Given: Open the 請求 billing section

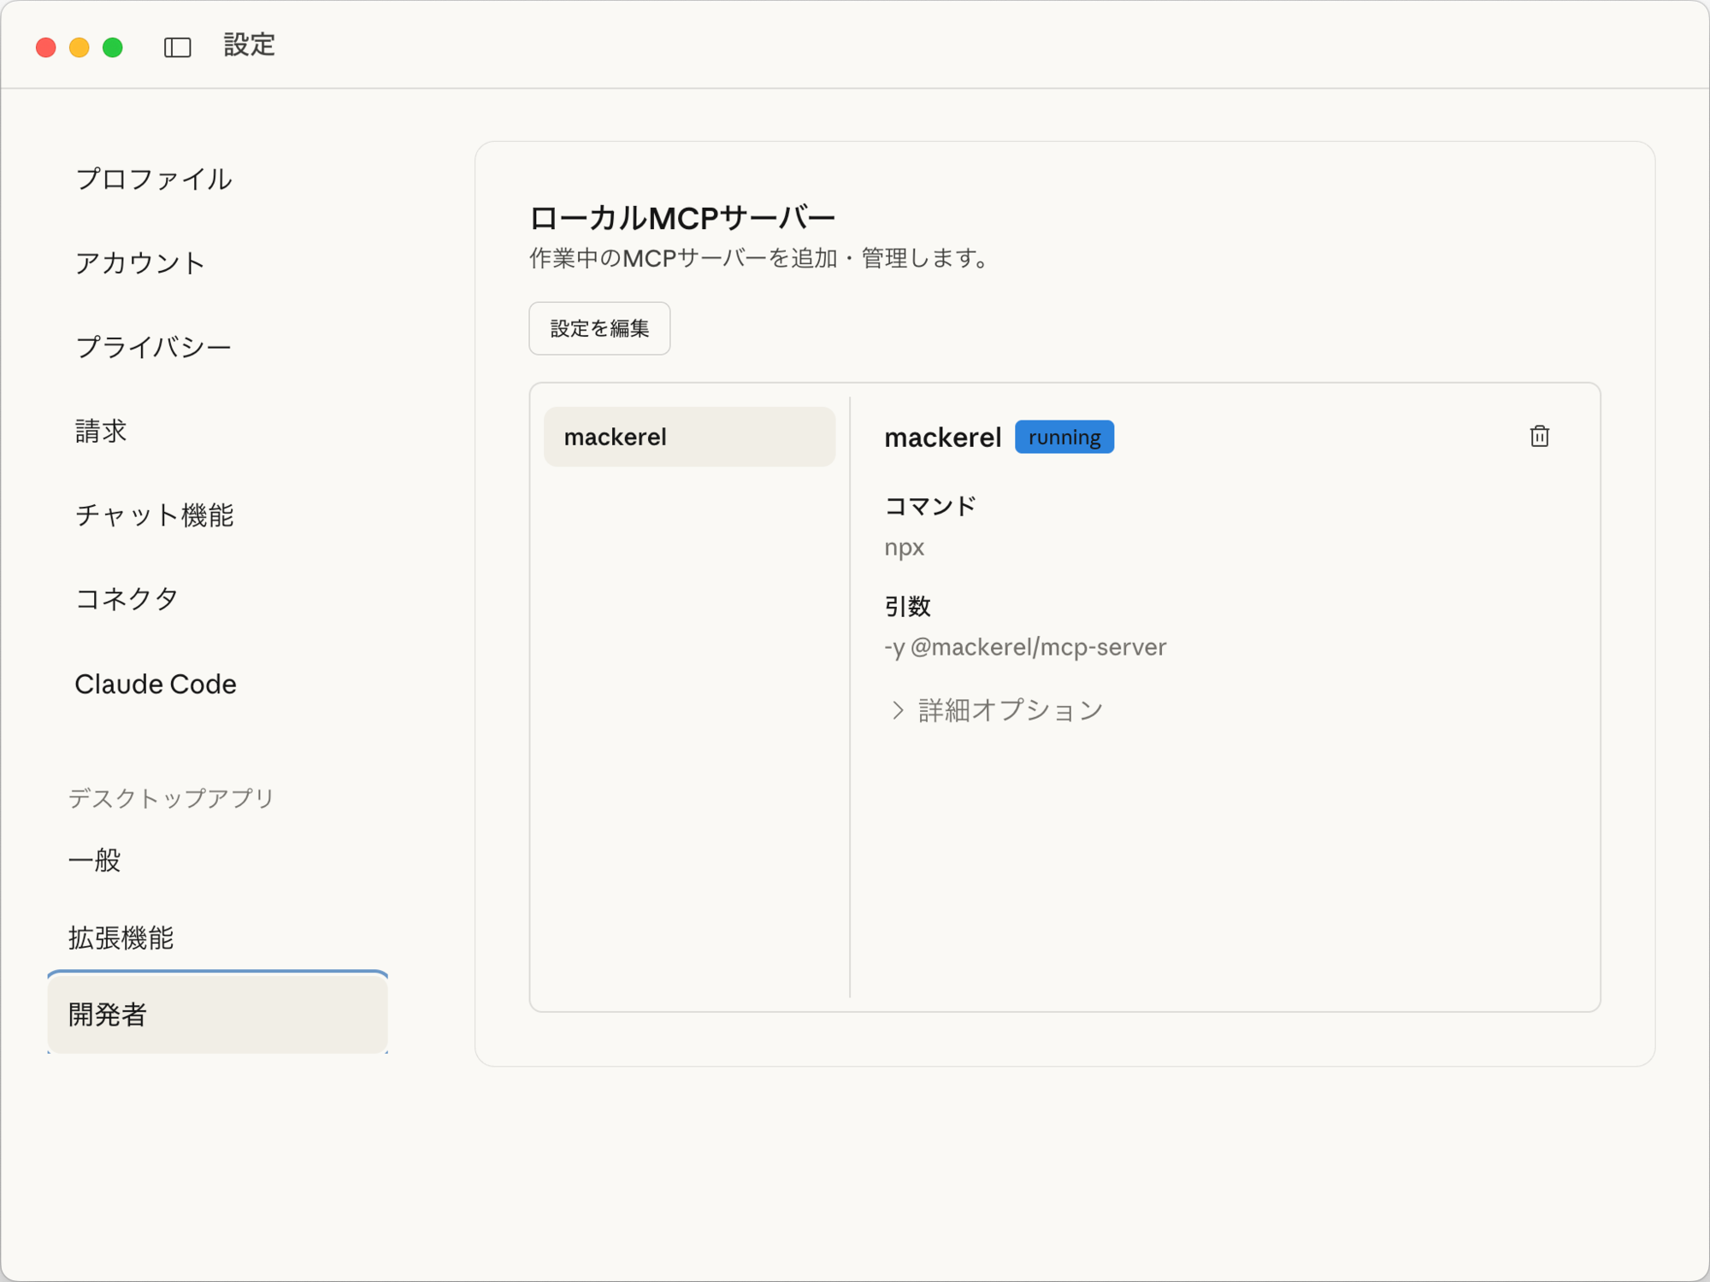Looking at the screenshot, I should [101, 431].
